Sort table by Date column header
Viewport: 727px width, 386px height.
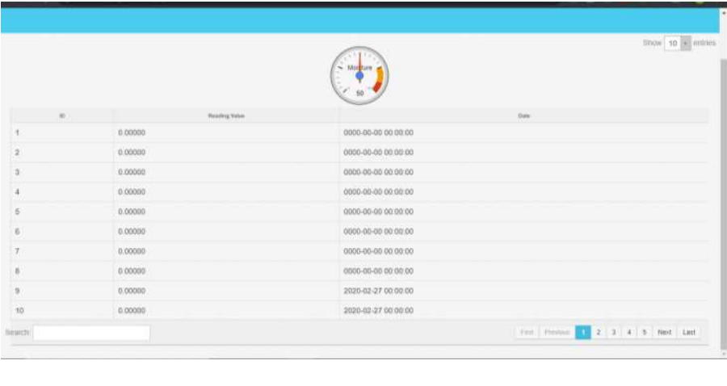pos(523,116)
